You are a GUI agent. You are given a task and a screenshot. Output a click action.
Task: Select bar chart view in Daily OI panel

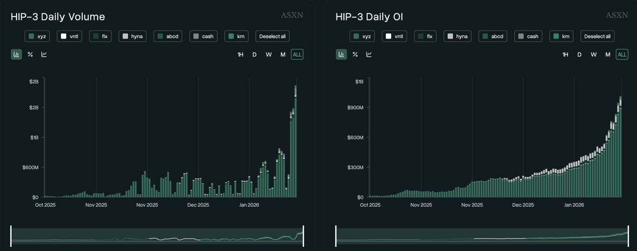(341, 55)
